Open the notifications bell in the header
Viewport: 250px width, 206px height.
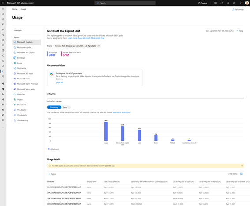tap(228, 3)
